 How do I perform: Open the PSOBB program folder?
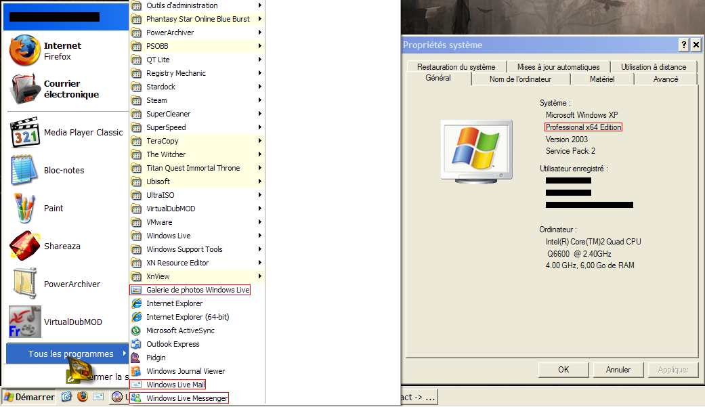[197, 46]
